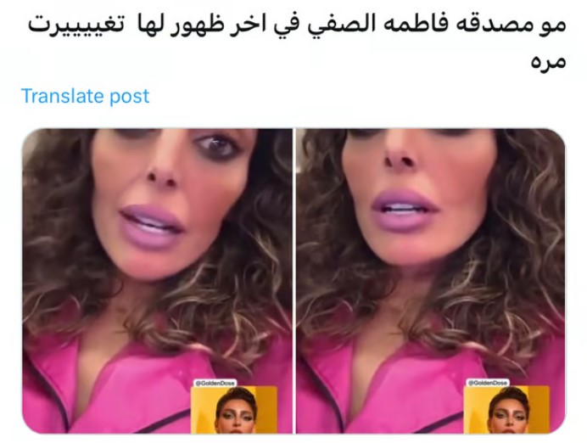The width and height of the screenshot is (587, 443).
Task: Select the yellow inset portrait in the left photo
Action: pyautogui.click(x=234, y=410)
